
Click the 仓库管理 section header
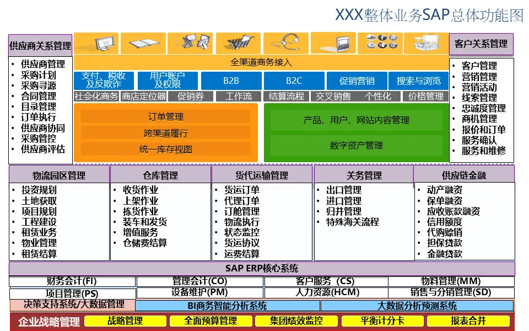pyautogui.click(x=160, y=175)
